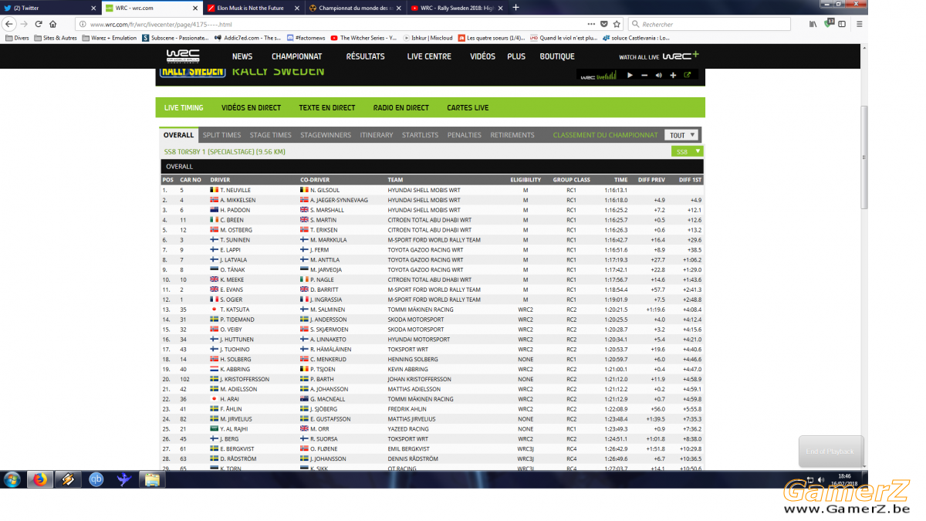Open the Pocket save icon in address bar
Image resolution: width=926 pixels, height=521 pixels.
pyautogui.click(x=604, y=24)
